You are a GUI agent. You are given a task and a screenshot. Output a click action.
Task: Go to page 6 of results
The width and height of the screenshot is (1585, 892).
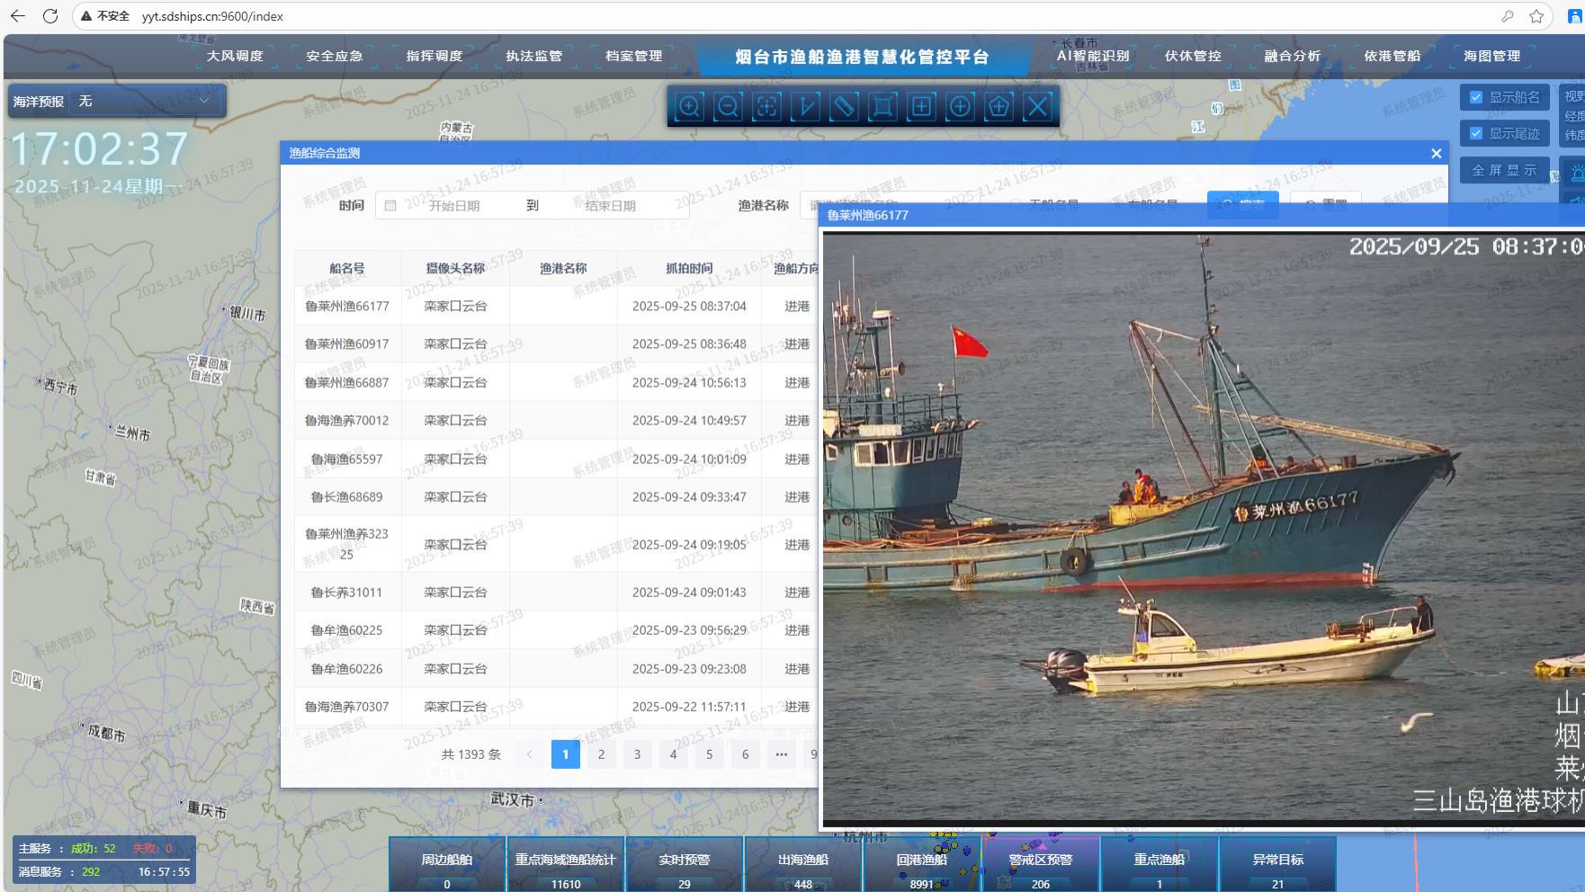pos(746,754)
